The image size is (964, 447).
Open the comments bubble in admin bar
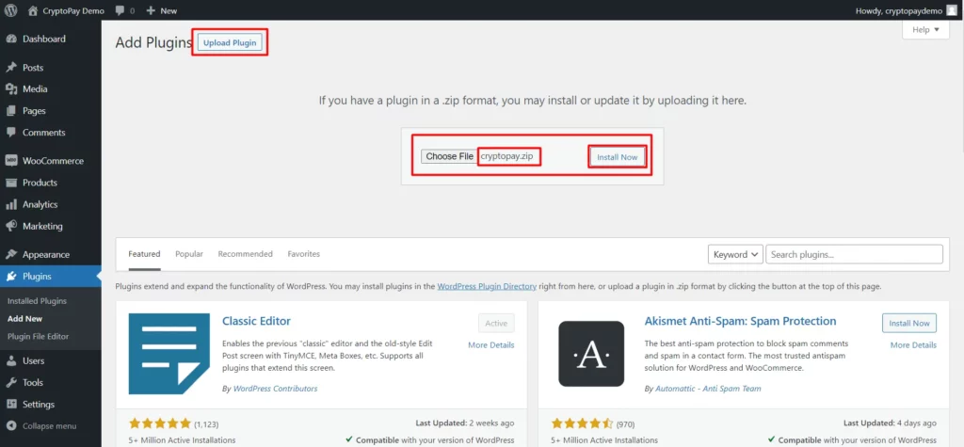coord(120,10)
